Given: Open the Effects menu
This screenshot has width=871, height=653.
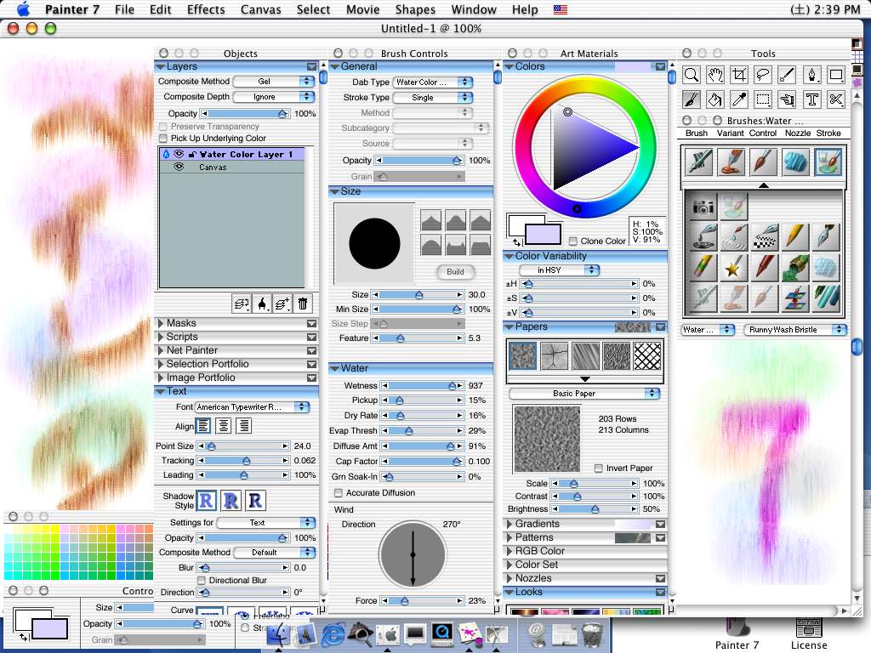Looking at the screenshot, I should coord(206,9).
